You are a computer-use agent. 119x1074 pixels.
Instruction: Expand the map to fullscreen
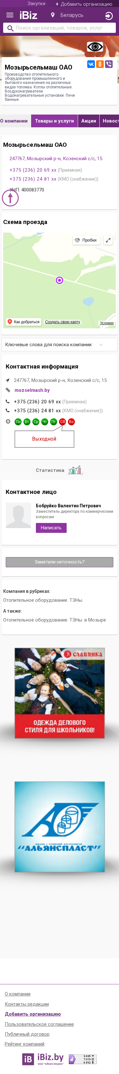click(108, 240)
